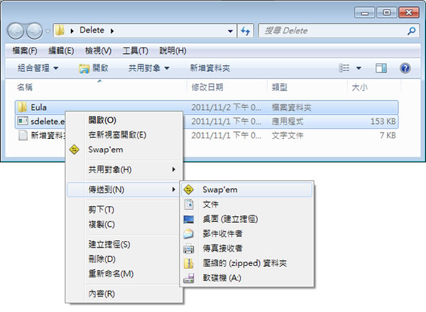Select 文件 in Send To submenu
The width and height of the screenshot is (426, 312).
246,204
